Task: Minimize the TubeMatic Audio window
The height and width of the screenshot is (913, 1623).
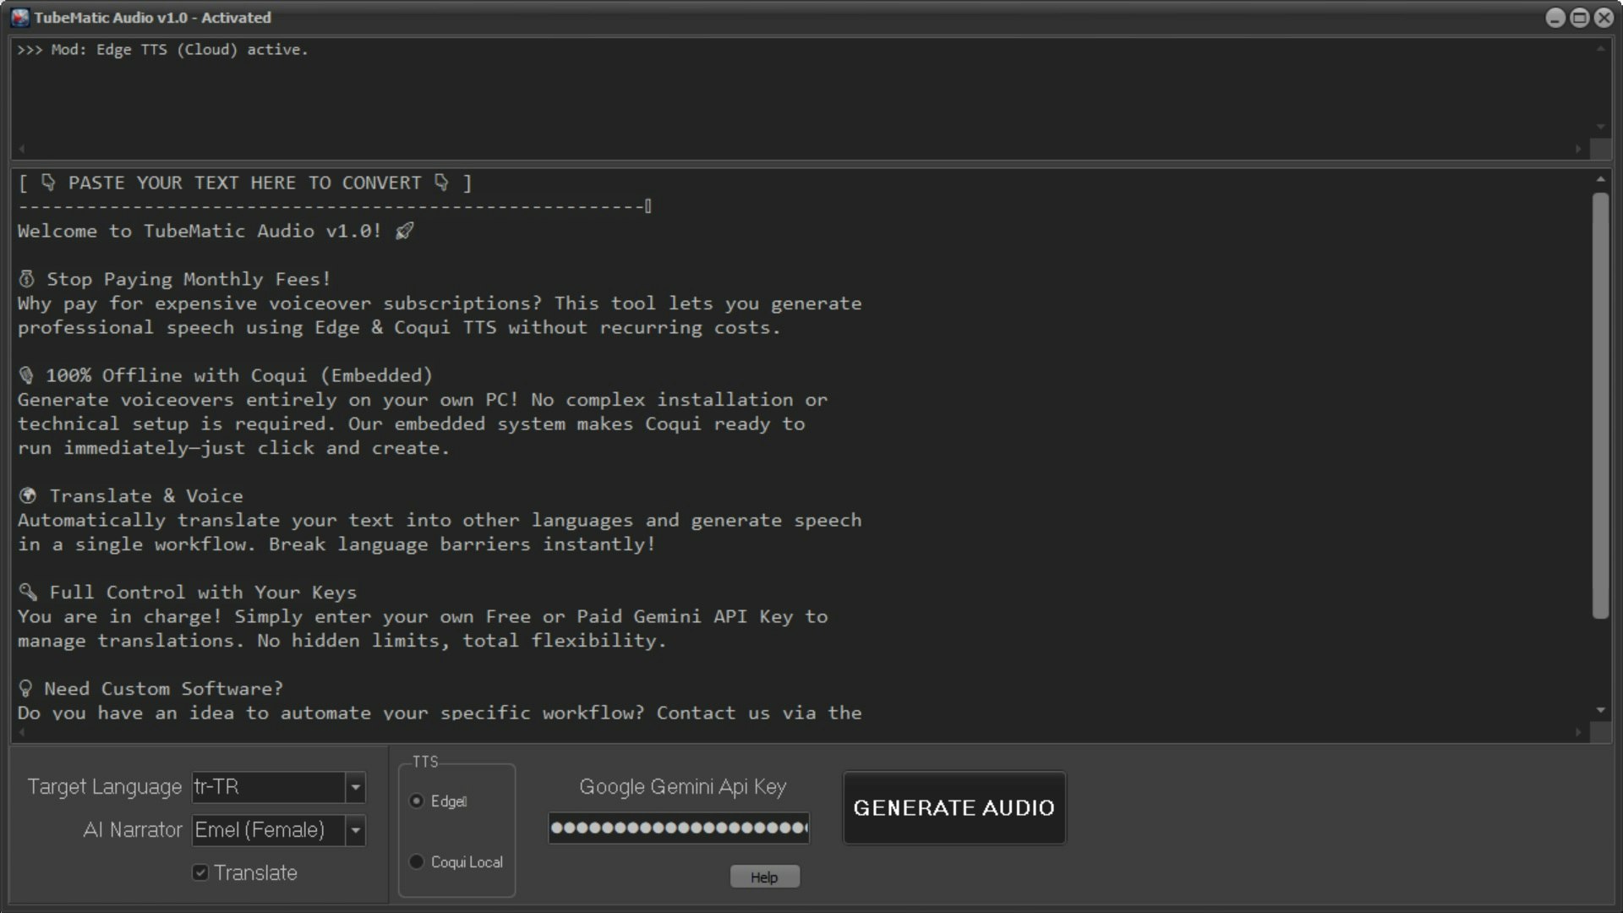Action: [x=1555, y=17]
